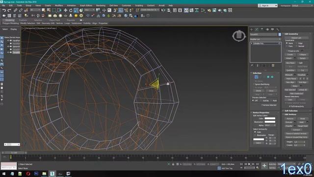
Task: Switch to the Hierarchy command panel tab
Action: pos(262,29)
